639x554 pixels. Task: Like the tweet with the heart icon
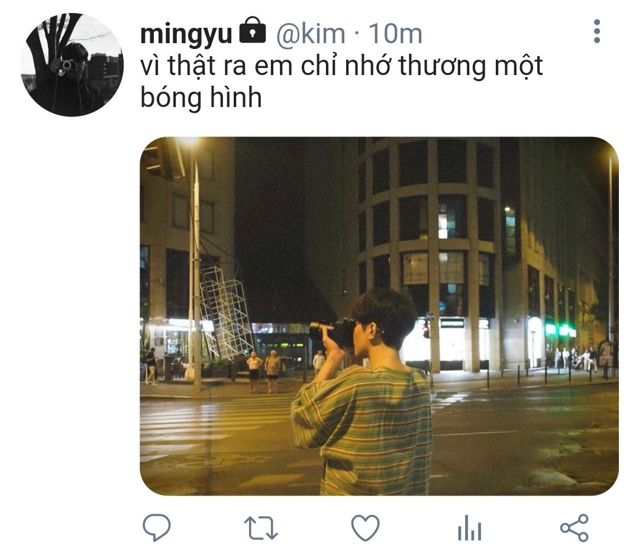pyautogui.click(x=366, y=528)
